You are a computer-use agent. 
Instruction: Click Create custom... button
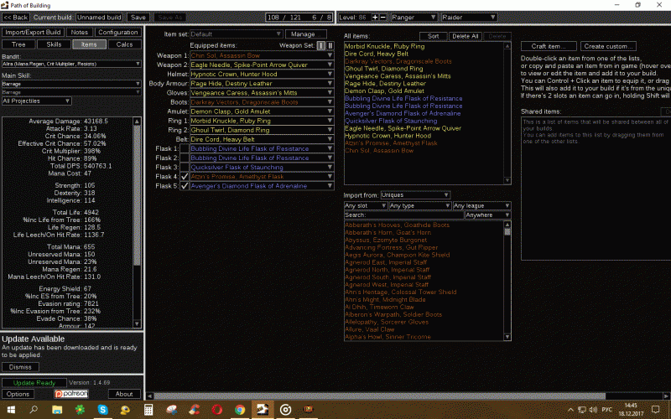(608, 46)
